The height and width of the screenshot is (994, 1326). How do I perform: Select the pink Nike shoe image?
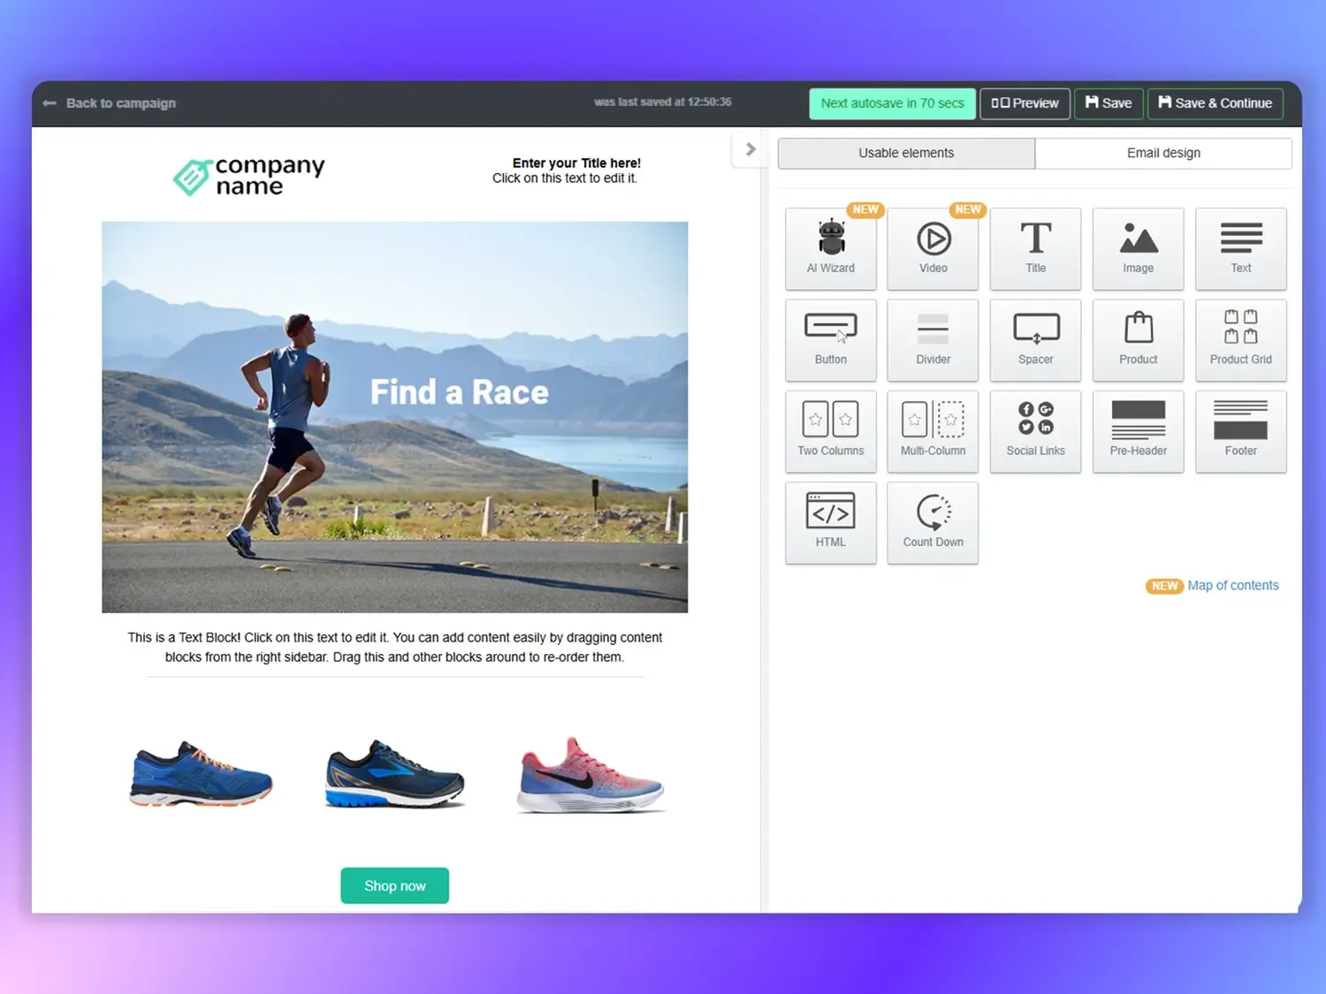(x=590, y=775)
